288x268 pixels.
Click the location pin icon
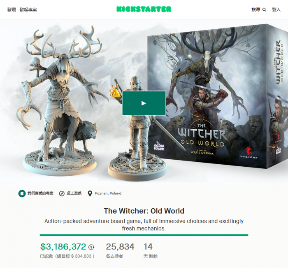tap(90, 193)
